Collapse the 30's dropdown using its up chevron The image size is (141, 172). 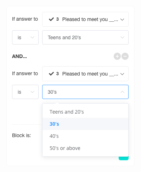coord(122,92)
